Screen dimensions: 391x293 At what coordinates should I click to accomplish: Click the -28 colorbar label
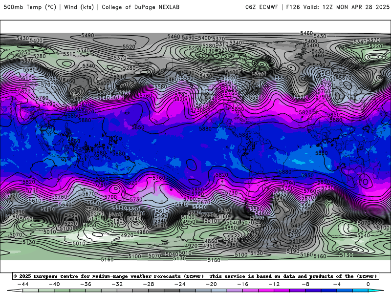click(149, 284)
